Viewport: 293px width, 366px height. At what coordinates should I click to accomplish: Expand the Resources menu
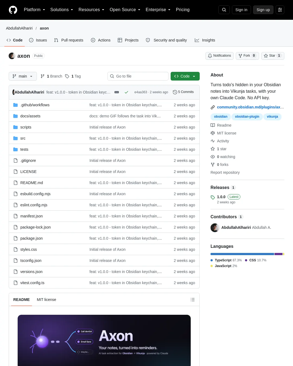91,10
